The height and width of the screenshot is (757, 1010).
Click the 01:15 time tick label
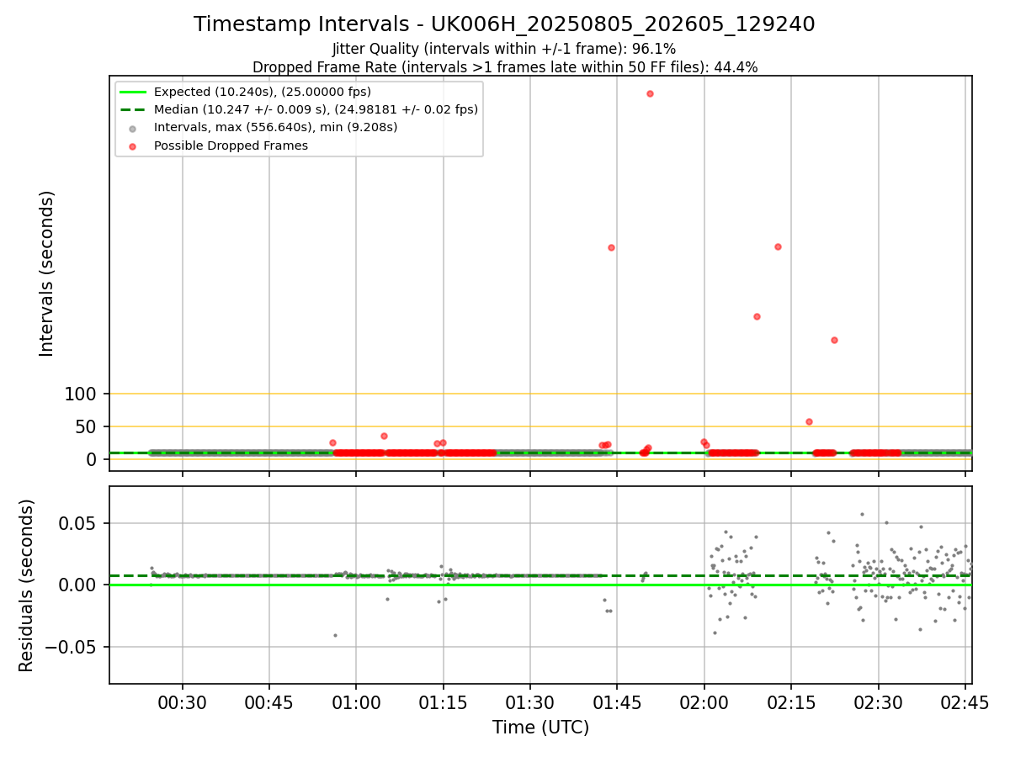coord(444,702)
